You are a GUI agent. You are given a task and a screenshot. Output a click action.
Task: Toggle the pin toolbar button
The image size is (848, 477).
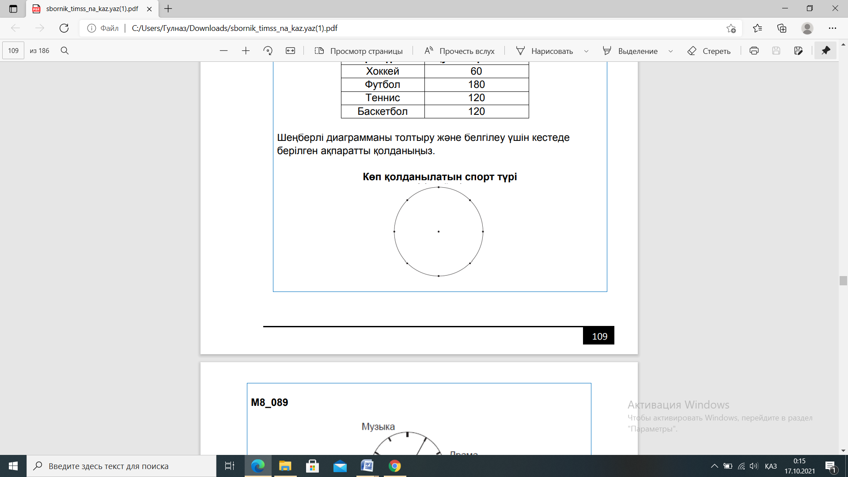[825, 51]
